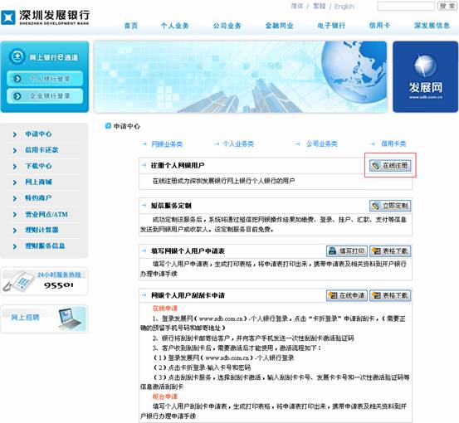Expand 理财计算器 in the sidebar

(x=42, y=230)
